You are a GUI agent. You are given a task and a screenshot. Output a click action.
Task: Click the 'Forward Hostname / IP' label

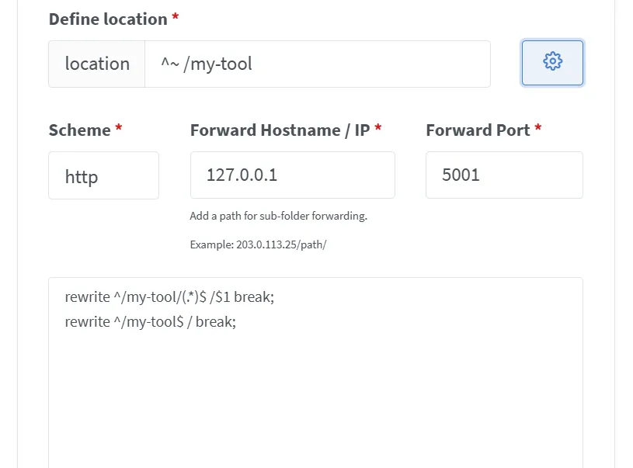280,130
